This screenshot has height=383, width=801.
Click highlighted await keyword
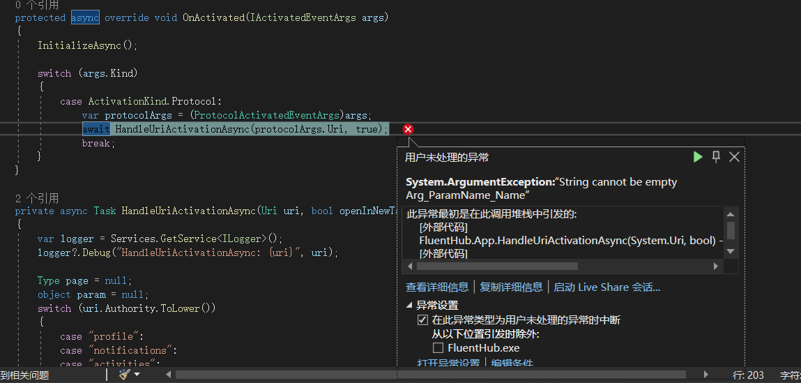[96, 129]
